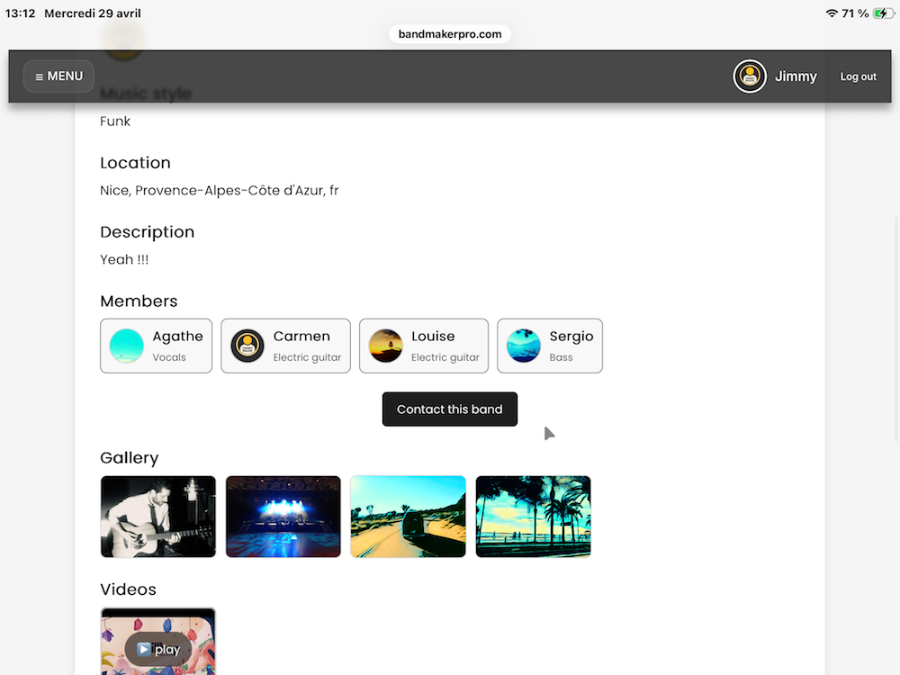Open Louise's member card
The image size is (900, 675).
[x=424, y=346]
